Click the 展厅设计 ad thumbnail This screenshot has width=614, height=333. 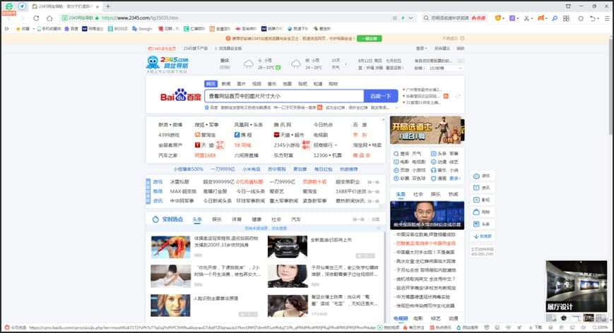point(576,286)
